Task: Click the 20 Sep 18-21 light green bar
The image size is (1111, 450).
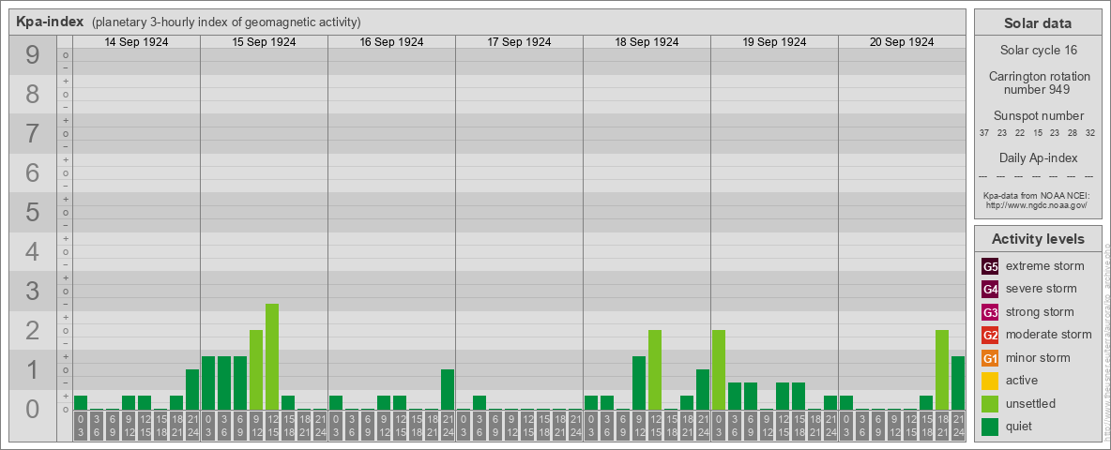Action: click(x=942, y=370)
